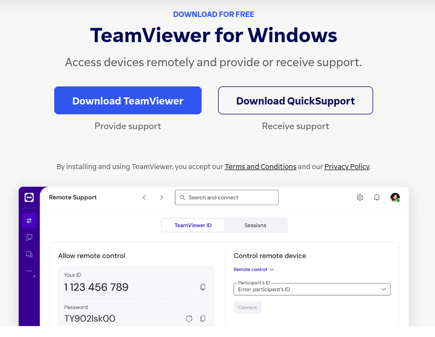Click the Download TeamViewer button
The height and width of the screenshot is (337, 435).
pyautogui.click(x=128, y=100)
